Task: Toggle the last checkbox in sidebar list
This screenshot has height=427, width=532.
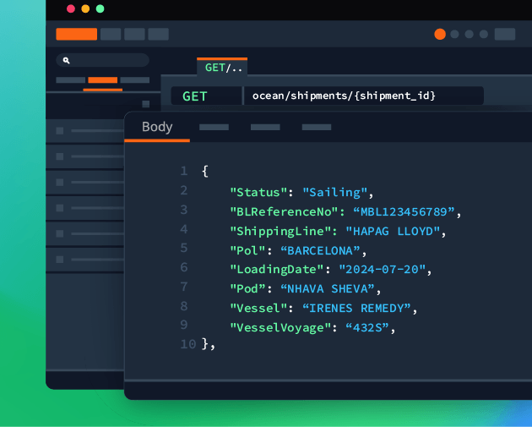Action: point(59,259)
